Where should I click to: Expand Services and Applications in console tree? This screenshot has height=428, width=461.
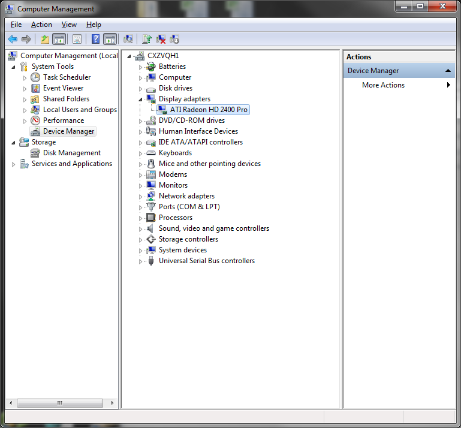pos(14,164)
